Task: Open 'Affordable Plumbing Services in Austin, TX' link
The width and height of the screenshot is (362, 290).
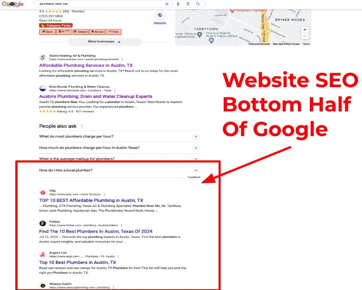Action: [86, 65]
